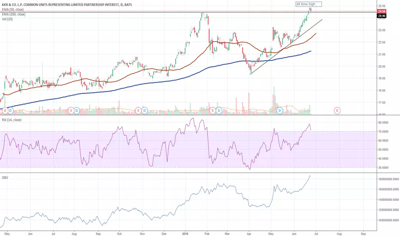Click the upcoming earnings marker E before August 2018

337,111
